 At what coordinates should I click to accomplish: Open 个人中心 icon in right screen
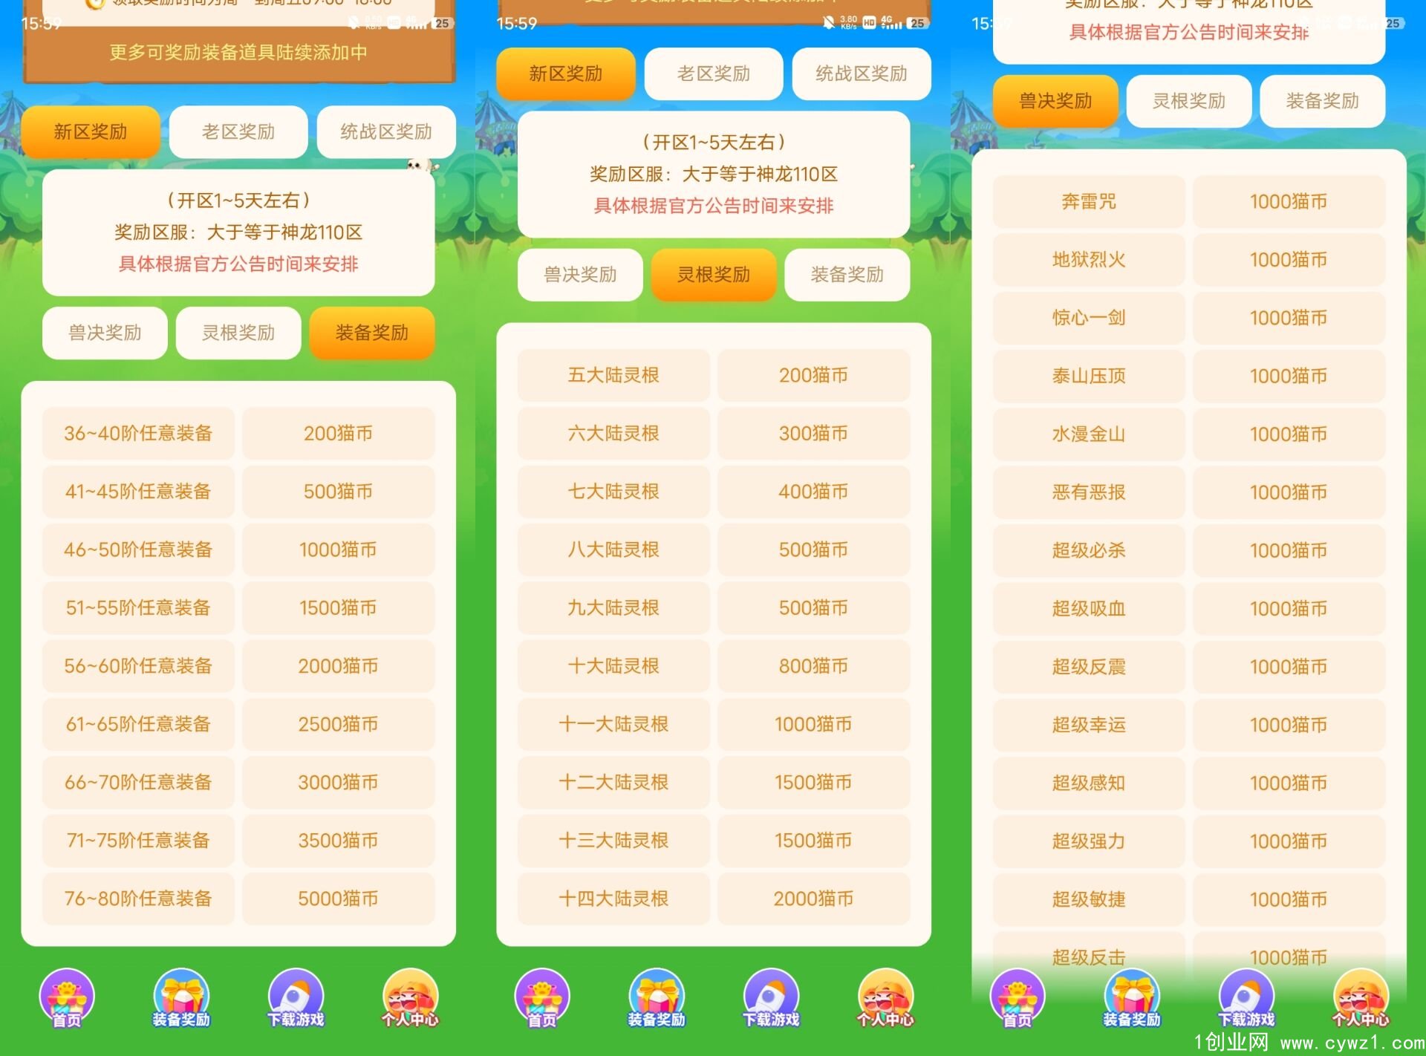tap(1361, 998)
